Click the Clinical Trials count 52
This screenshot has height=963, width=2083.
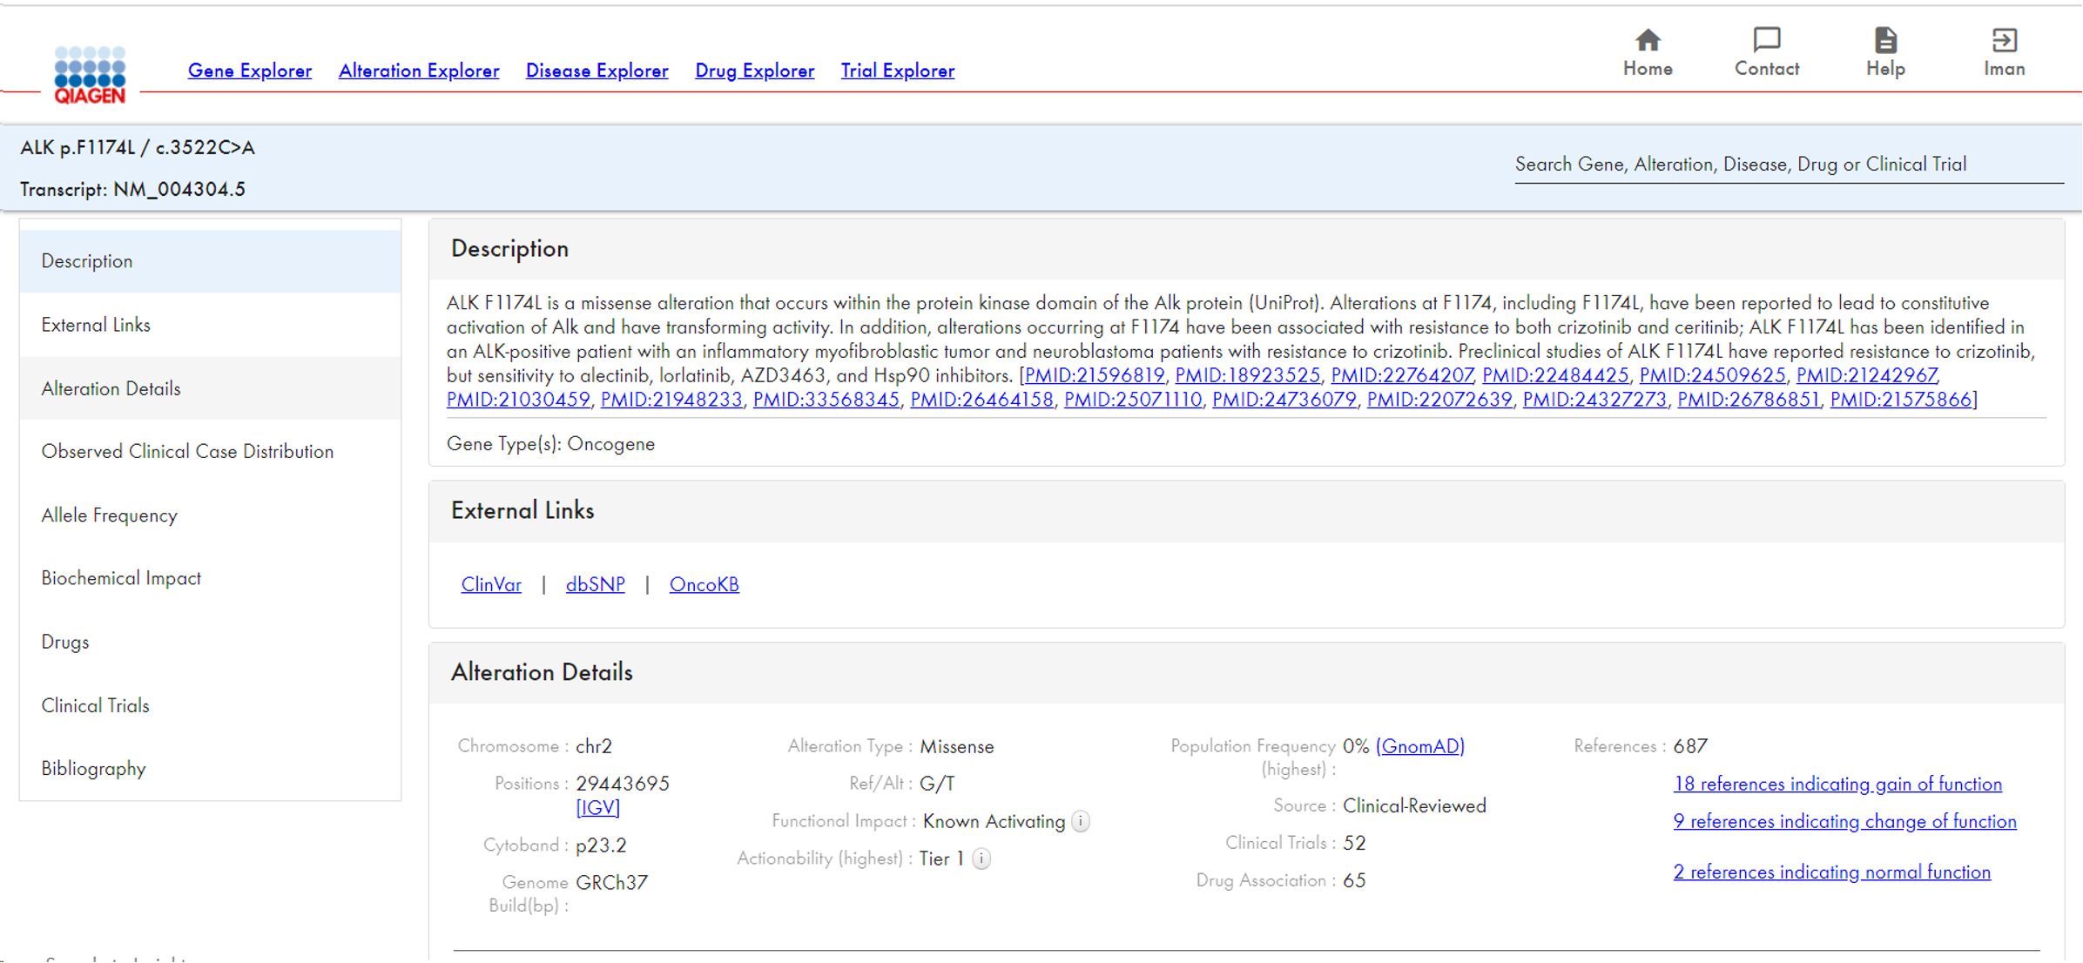(x=1354, y=843)
